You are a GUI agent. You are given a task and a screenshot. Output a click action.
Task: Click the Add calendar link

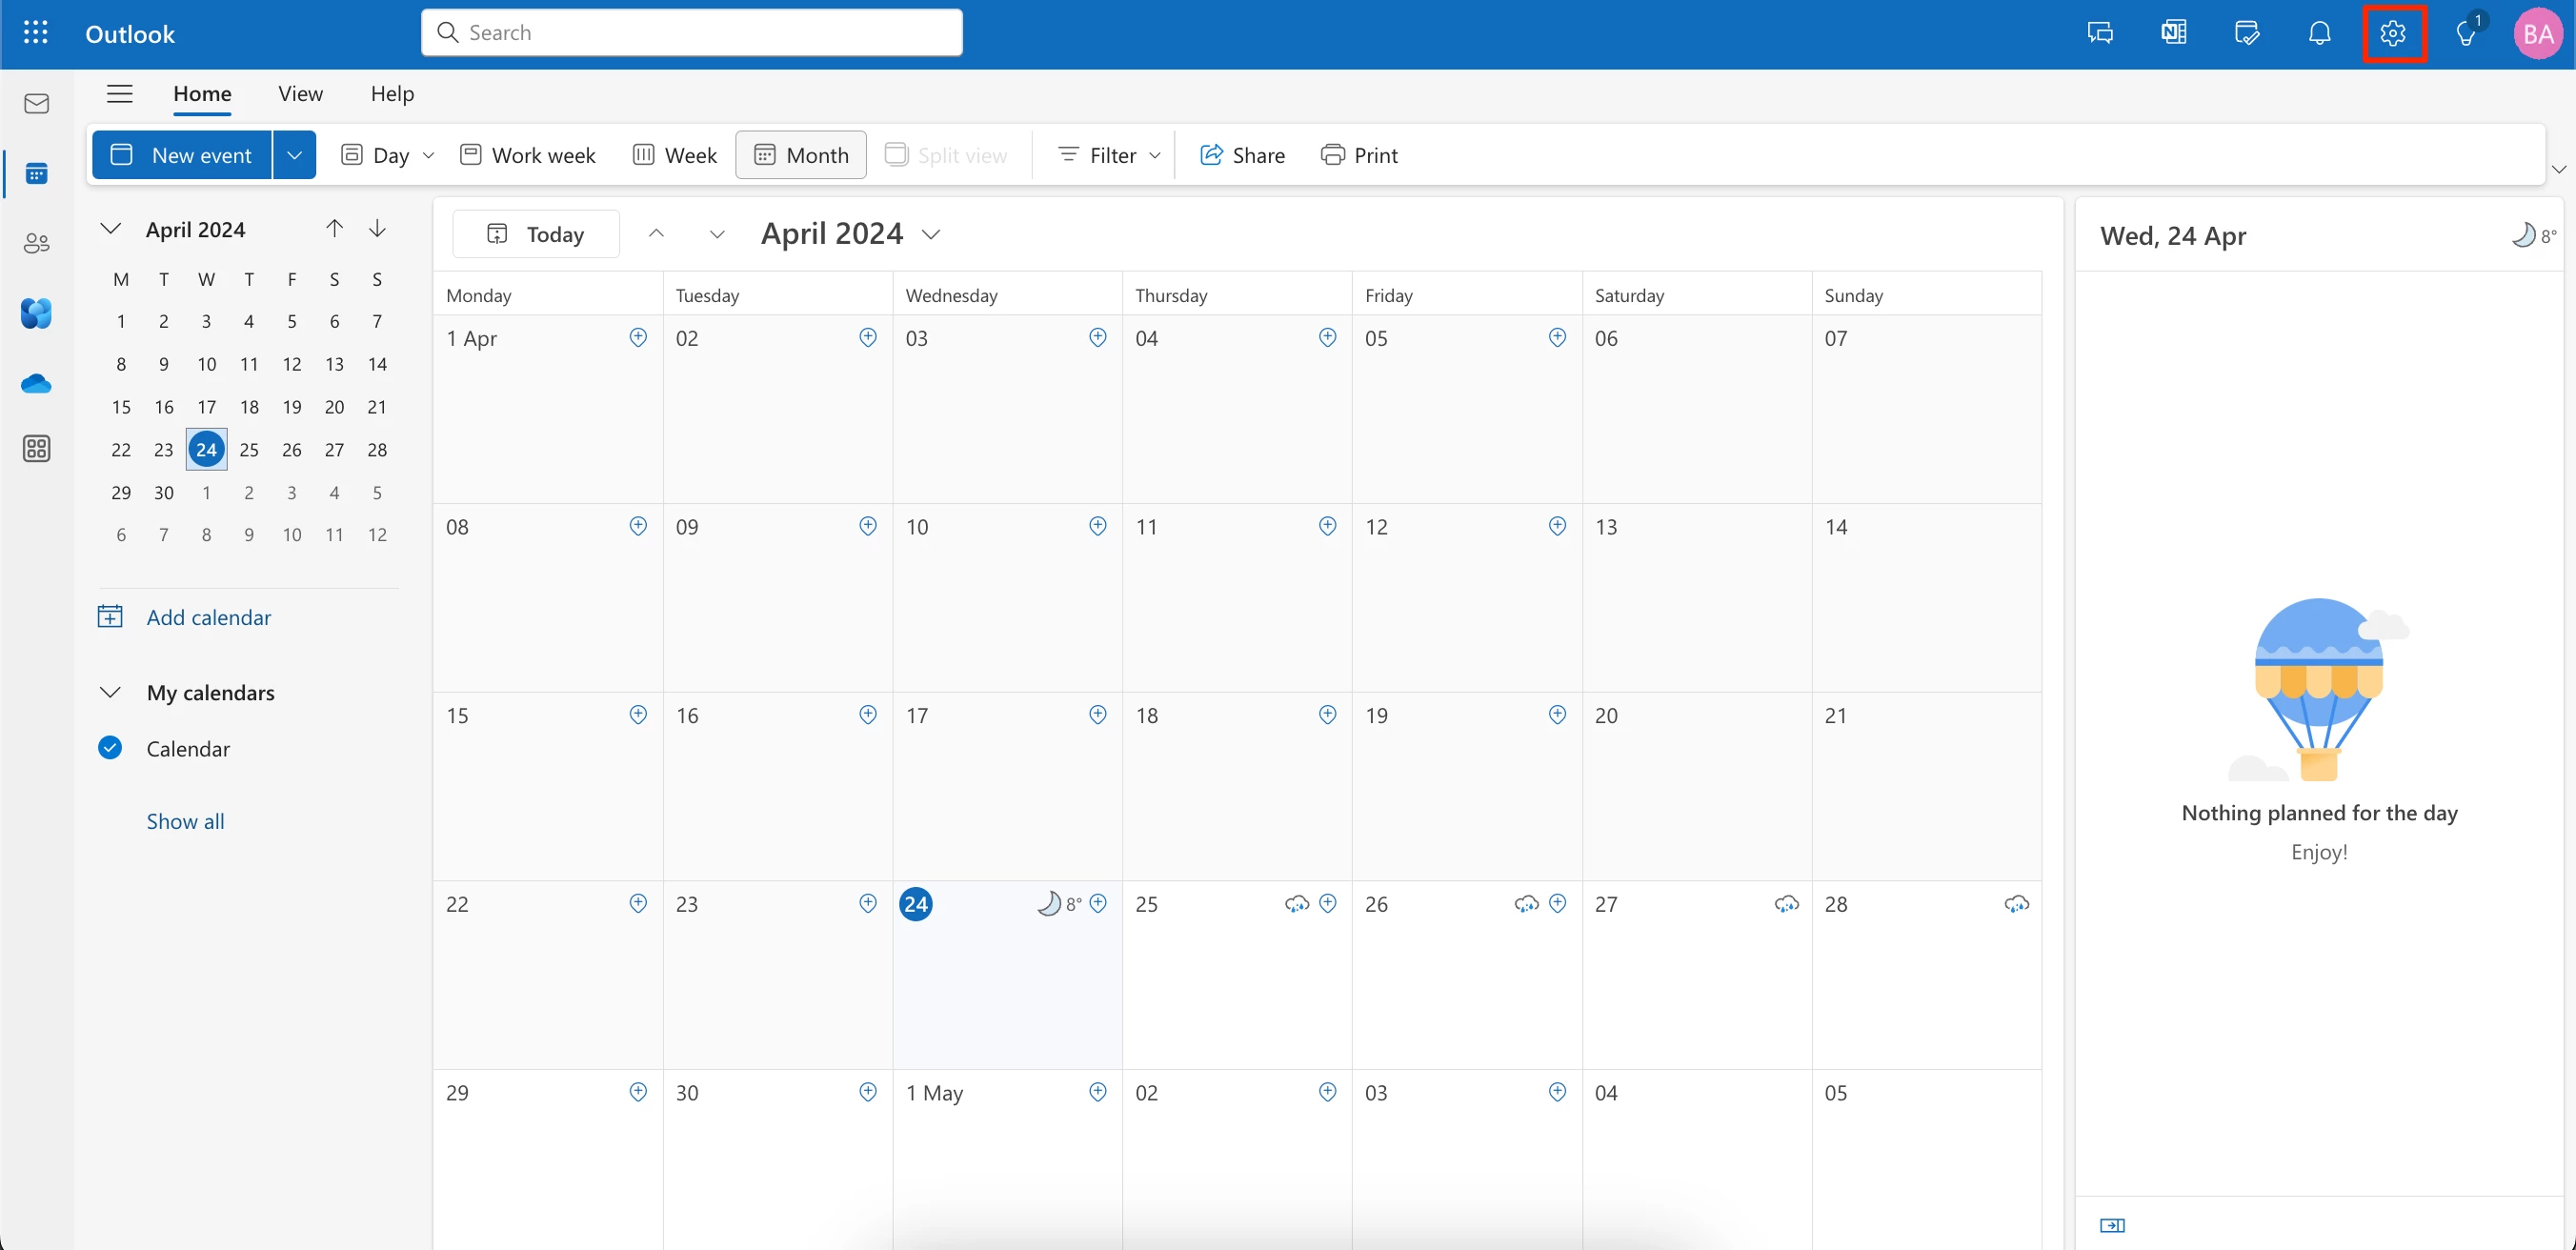coord(208,617)
